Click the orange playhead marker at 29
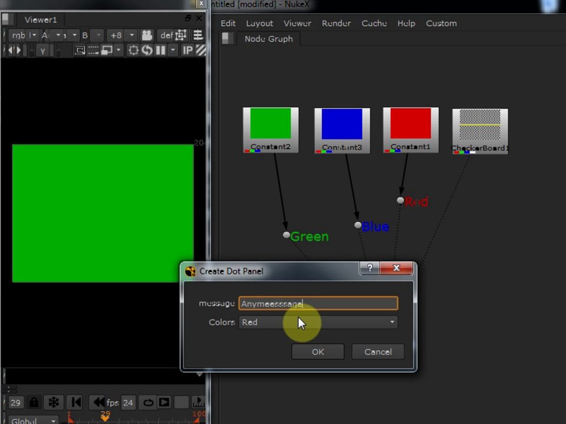Image resolution: width=566 pixels, height=424 pixels. pos(105,418)
